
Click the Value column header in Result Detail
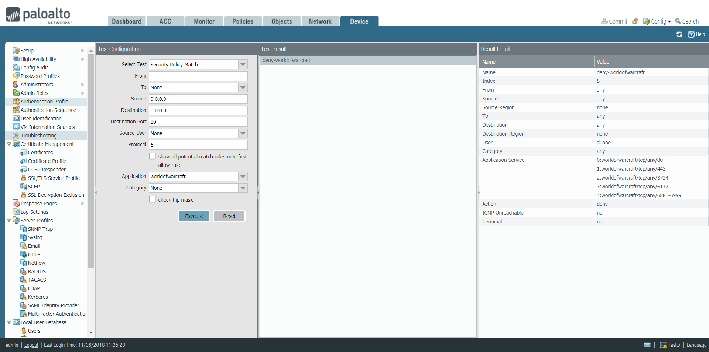(x=651, y=62)
